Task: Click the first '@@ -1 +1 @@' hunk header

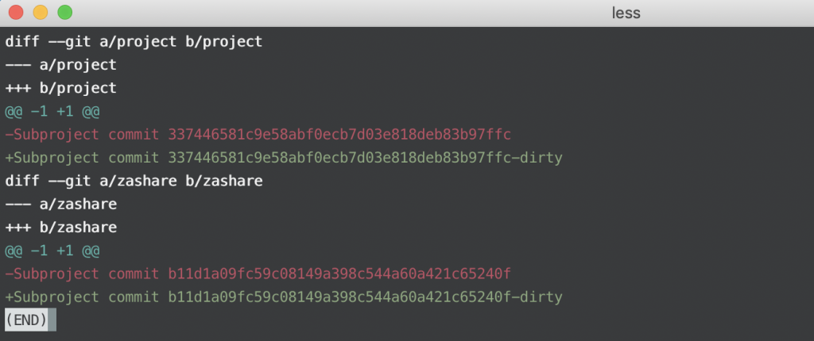Action: (x=52, y=112)
